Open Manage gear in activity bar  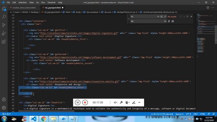tap(4, 108)
